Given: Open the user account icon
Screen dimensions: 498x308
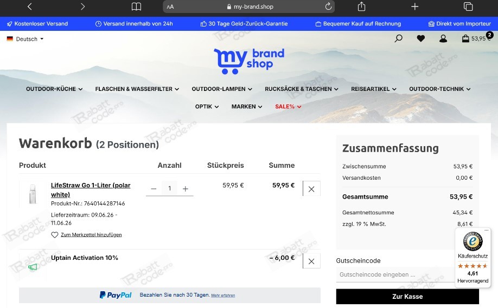Looking at the screenshot, I should coord(443,38).
